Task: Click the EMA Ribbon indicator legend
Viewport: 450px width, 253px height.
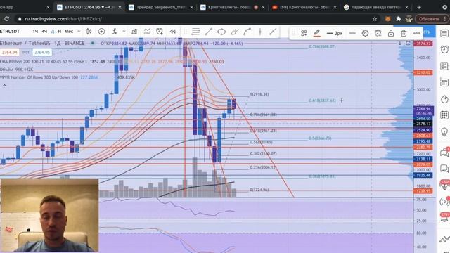Action: coord(43,62)
